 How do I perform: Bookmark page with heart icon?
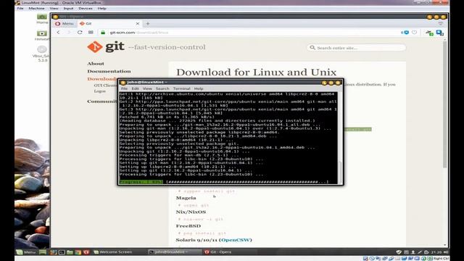(x=414, y=33)
